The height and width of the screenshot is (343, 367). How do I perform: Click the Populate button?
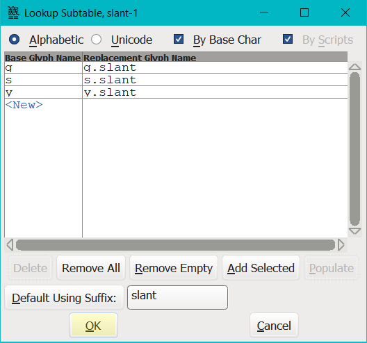pyautogui.click(x=332, y=268)
